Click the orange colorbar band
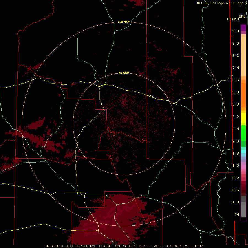The width and height of the screenshot is (248, 248). tap(243, 95)
